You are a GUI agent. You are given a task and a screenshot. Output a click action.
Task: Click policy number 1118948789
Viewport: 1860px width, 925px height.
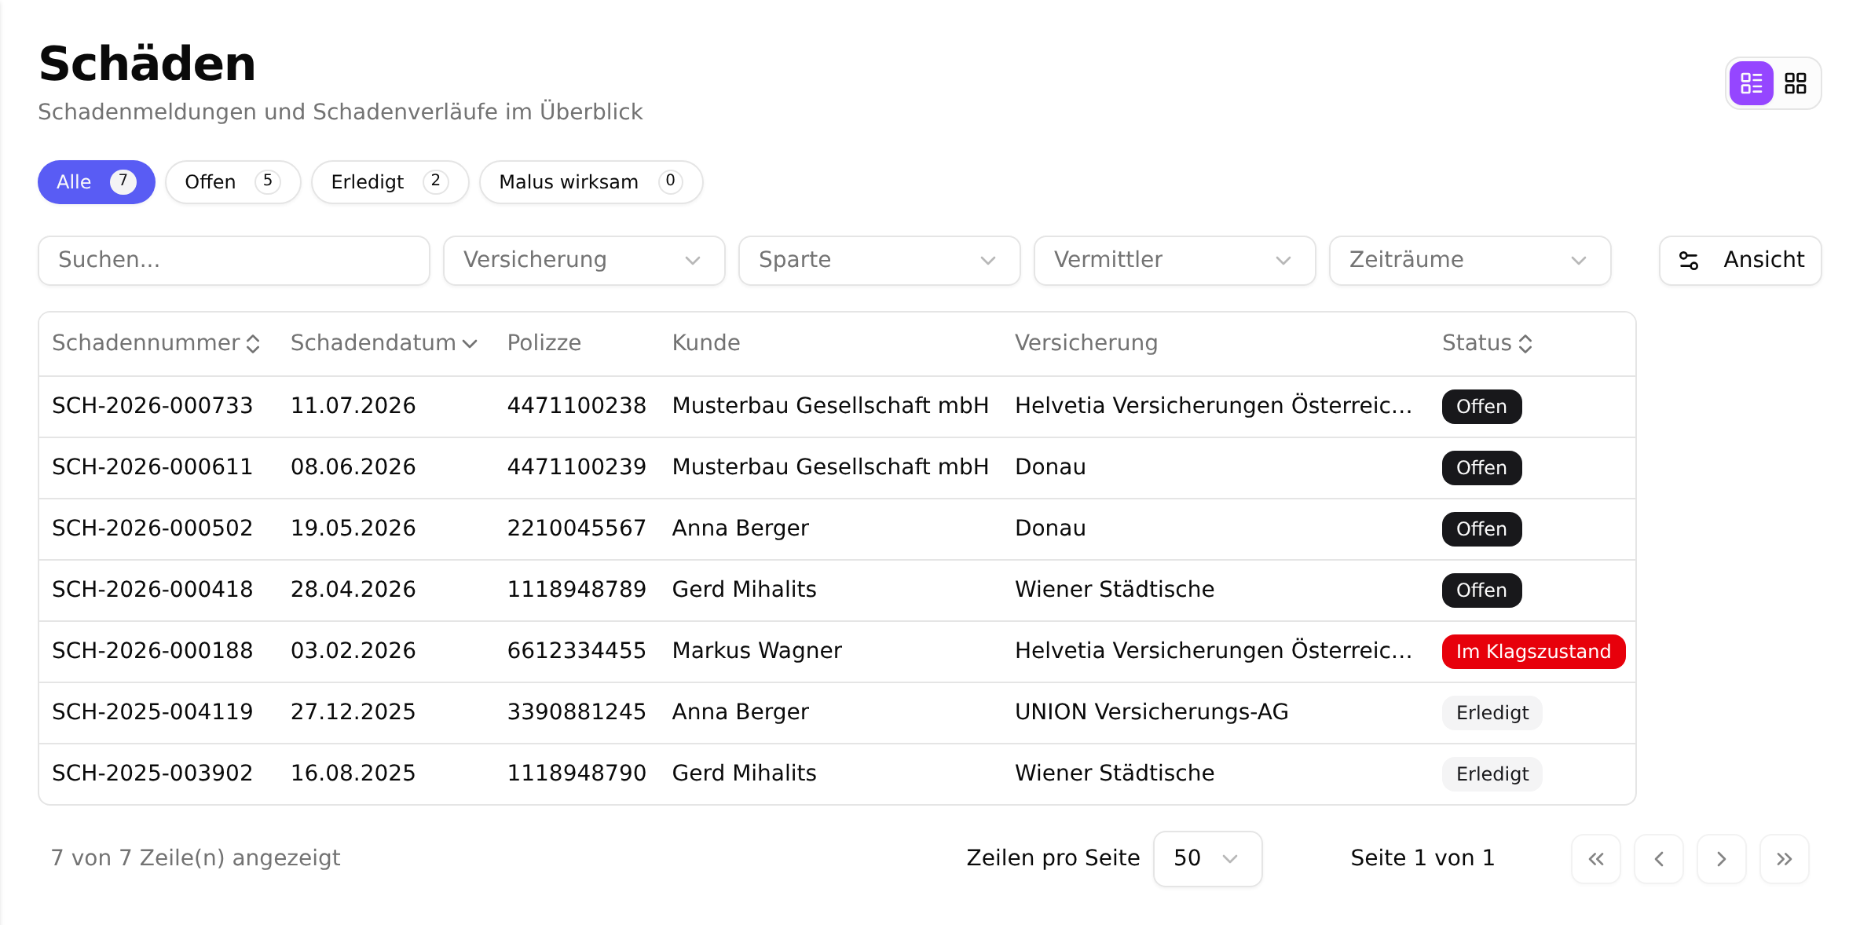point(577,590)
